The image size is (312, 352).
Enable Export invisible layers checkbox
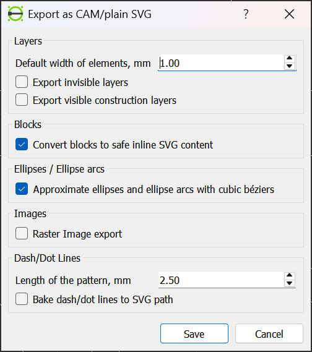[22, 82]
